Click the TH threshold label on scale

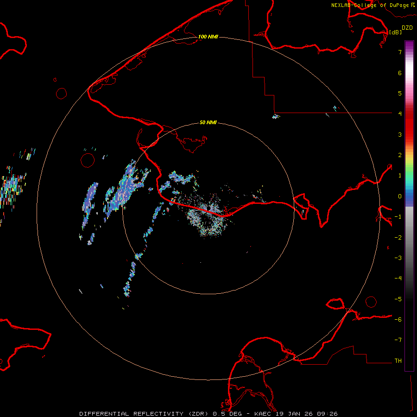point(398,361)
